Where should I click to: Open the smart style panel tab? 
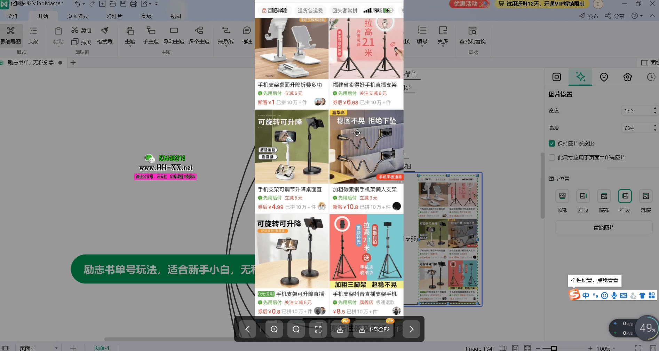[x=580, y=77]
